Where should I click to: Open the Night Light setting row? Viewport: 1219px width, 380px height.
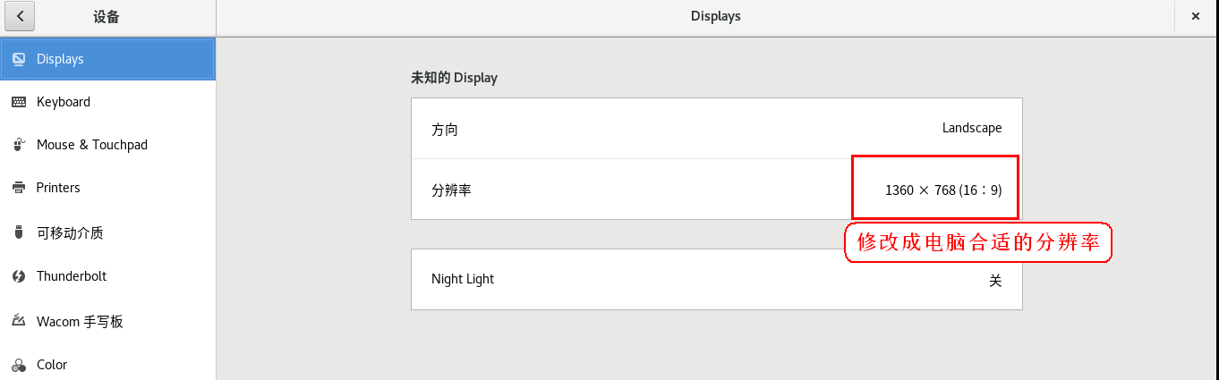715,279
